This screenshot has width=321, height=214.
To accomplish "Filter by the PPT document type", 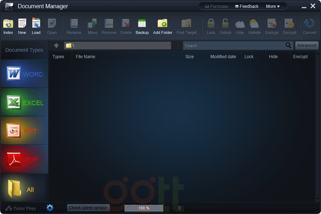I will point(24,131).
